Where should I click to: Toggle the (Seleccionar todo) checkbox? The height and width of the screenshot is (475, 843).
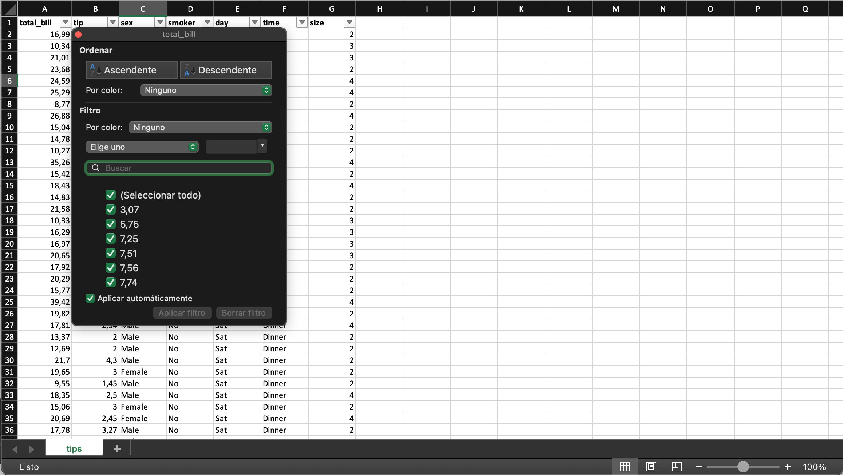(111, 195)
